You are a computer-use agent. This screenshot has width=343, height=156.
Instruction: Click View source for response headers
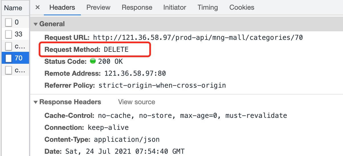point(137,102)
